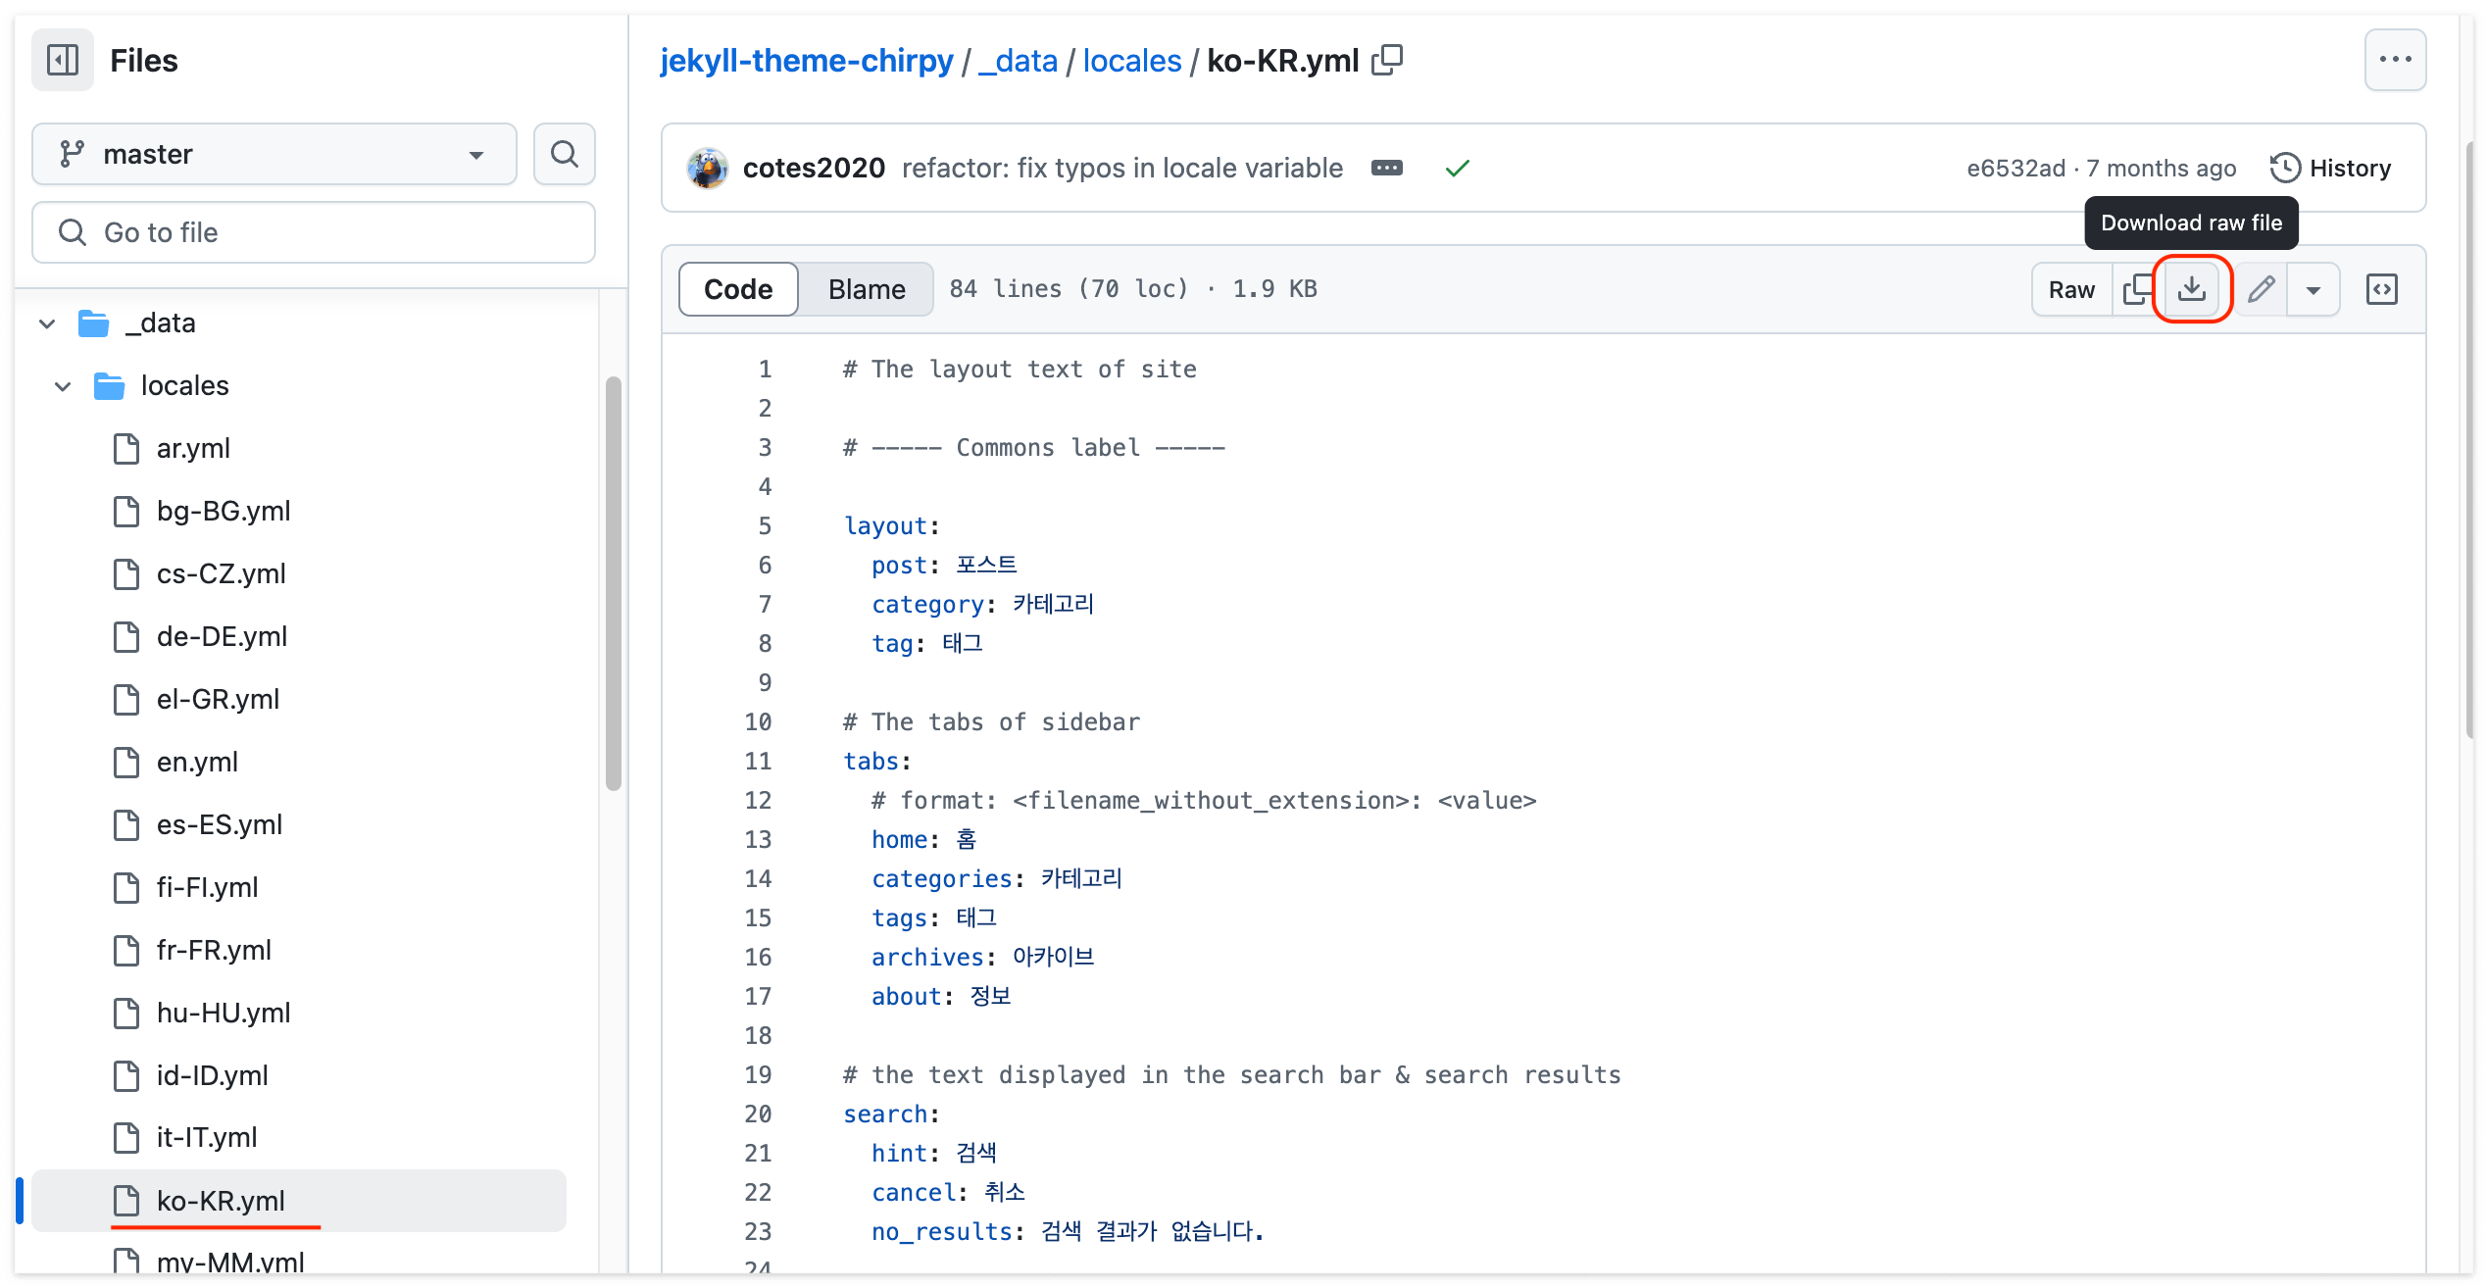View the green checkmark commit status
This screenshot has height=1288, width=2488.
[x=1457, y=169]
